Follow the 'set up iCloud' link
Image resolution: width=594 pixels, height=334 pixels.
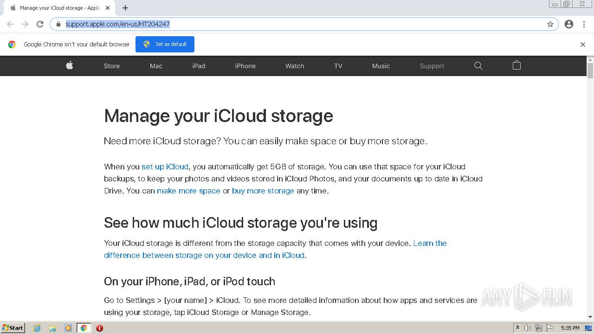[165, 167]
